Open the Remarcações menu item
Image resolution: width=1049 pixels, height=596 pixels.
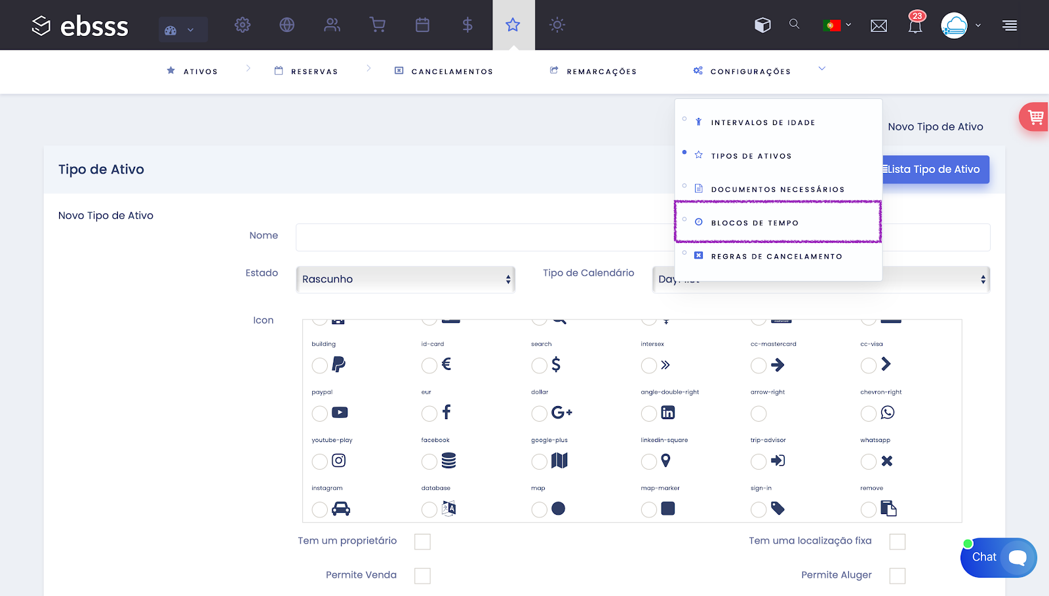click(593, 71)
